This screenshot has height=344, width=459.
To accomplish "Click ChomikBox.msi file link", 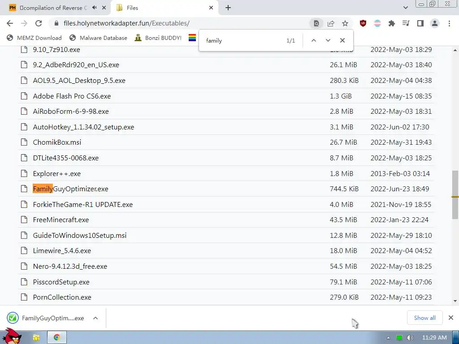I will 57,142.
